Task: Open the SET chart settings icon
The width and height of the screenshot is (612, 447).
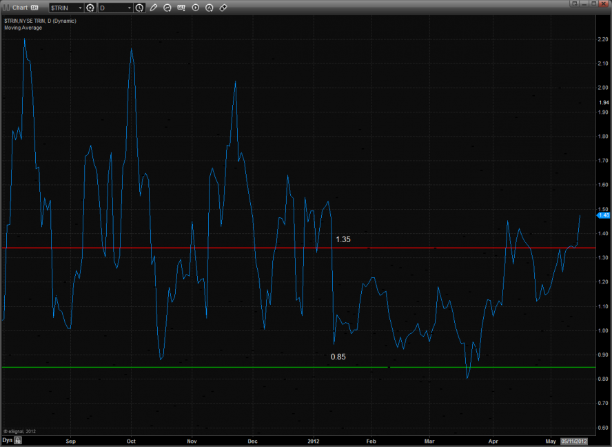Action: pyautogui.click(x=181, y=8)
